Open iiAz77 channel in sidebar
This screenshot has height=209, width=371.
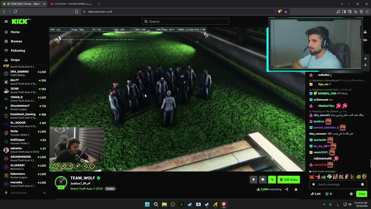tap(25, 82)
